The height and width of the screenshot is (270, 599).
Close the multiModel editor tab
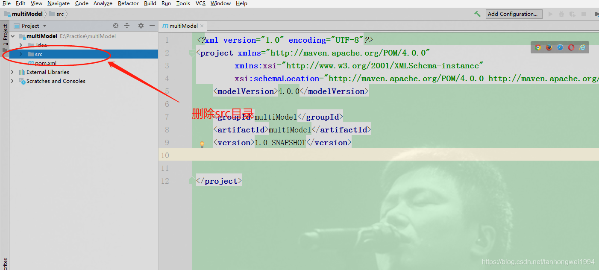202,26
